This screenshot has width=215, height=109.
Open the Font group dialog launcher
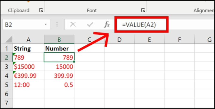tap(143, 10)
